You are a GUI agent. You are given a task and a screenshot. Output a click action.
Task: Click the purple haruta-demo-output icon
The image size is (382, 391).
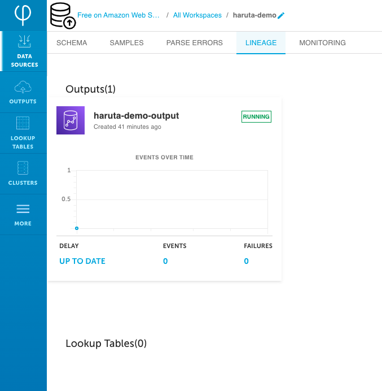71,120
